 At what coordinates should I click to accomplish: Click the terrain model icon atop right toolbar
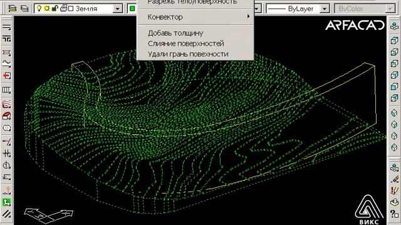click(394, 26)
